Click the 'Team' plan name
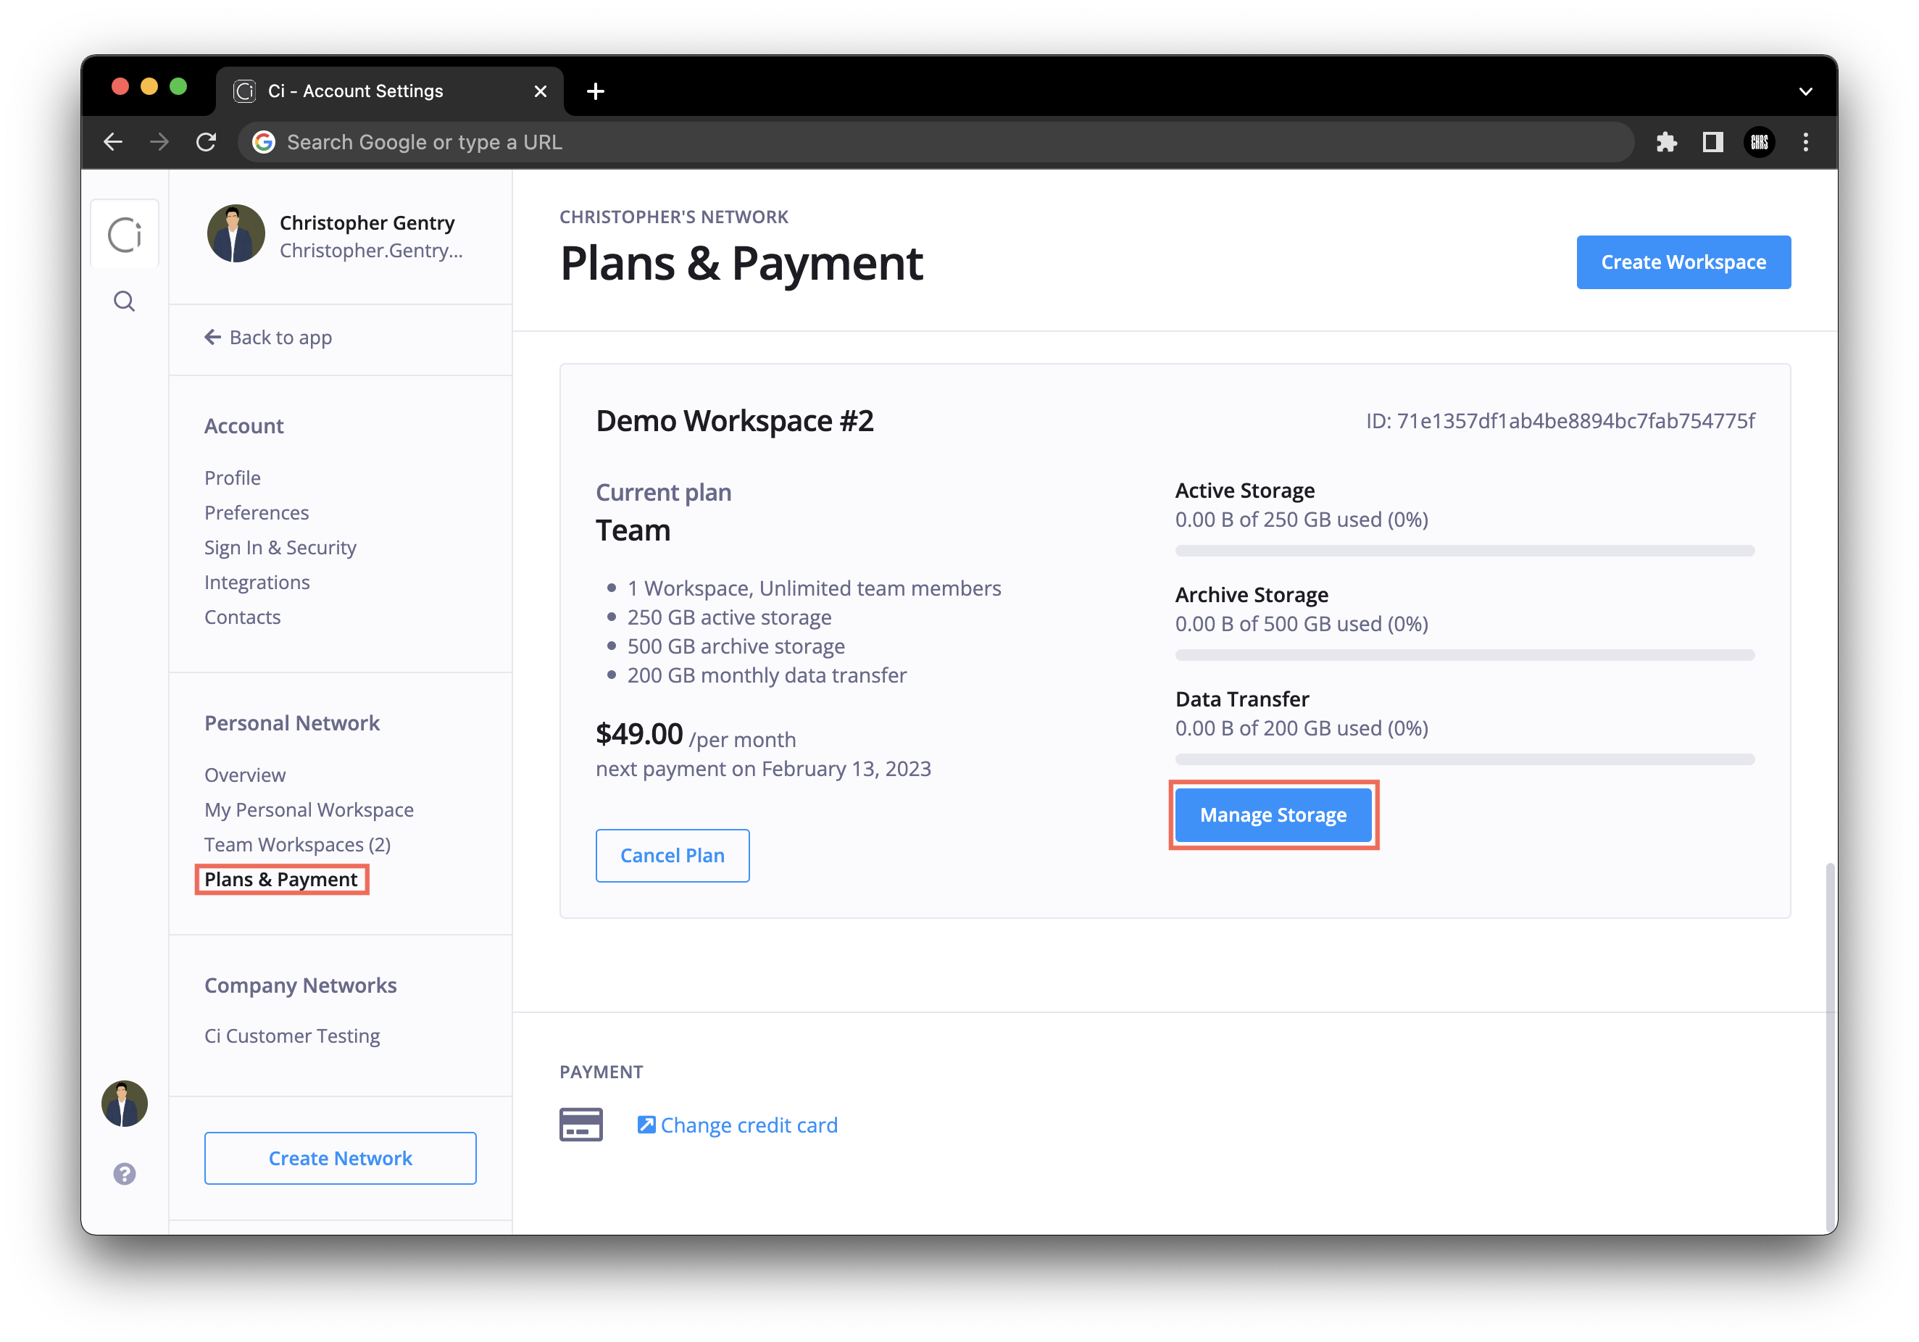Image resolution: width=1919 pixels, height=1342 pixels. [x=633, y=530]
